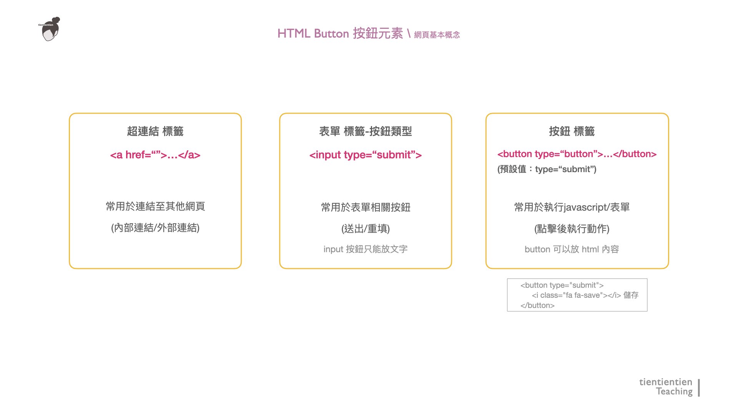Screen dimensions: 738x415
Task: Select the 表單 標籤-按鈕類型 heading
Action: click(365, 131)
